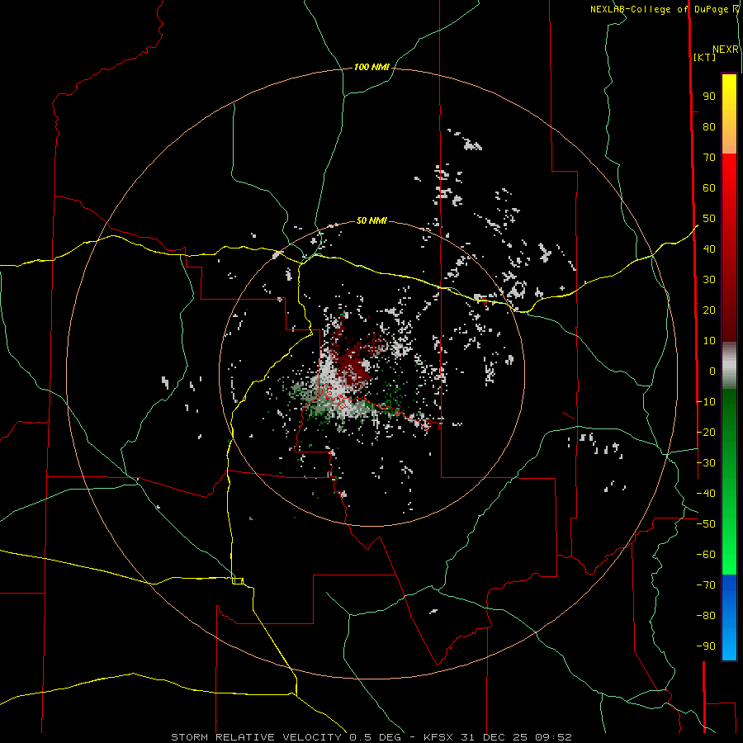Click the dark red outbound velocity echo near radar center
This screenshot has width=743, height=743.
pyautogui.click(x=353, y=362)
